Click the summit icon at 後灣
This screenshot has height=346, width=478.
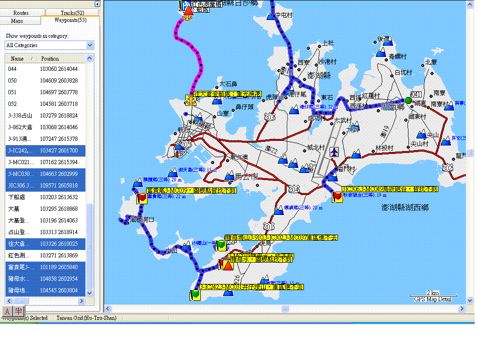388,42
